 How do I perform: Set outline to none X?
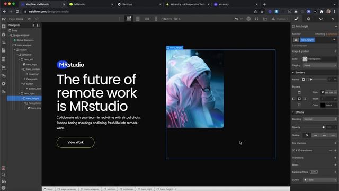point(307,135)
